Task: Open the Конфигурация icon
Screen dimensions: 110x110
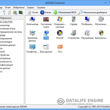Action: [x=32, y=47]
